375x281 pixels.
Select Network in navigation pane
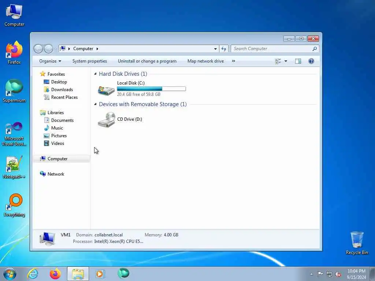pyautogui.click(x=56, y=174)
